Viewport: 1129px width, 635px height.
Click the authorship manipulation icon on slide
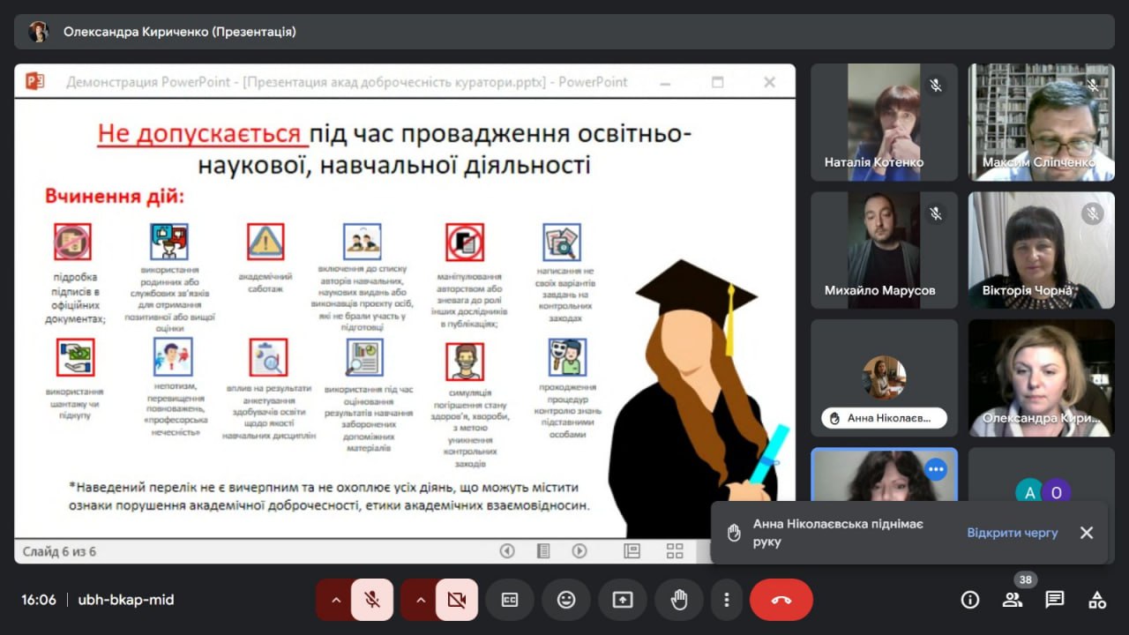click(465, 242)
